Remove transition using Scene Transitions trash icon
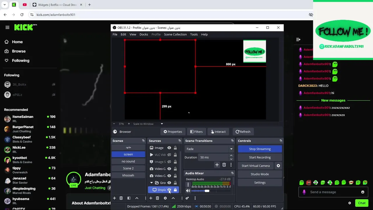The height and width of the screenshot is (210, 373). pos(224,165)
